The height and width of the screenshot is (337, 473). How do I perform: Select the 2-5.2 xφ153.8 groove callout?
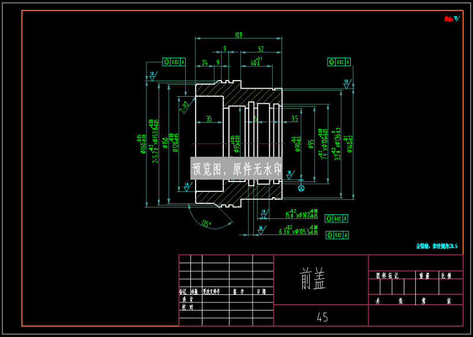pos(154,141)
